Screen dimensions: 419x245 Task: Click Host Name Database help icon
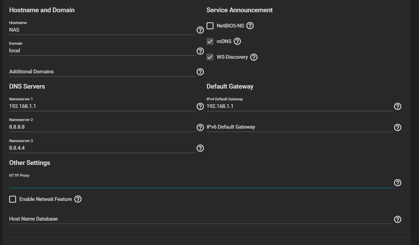pyautogui.click(x=398, y=219)
